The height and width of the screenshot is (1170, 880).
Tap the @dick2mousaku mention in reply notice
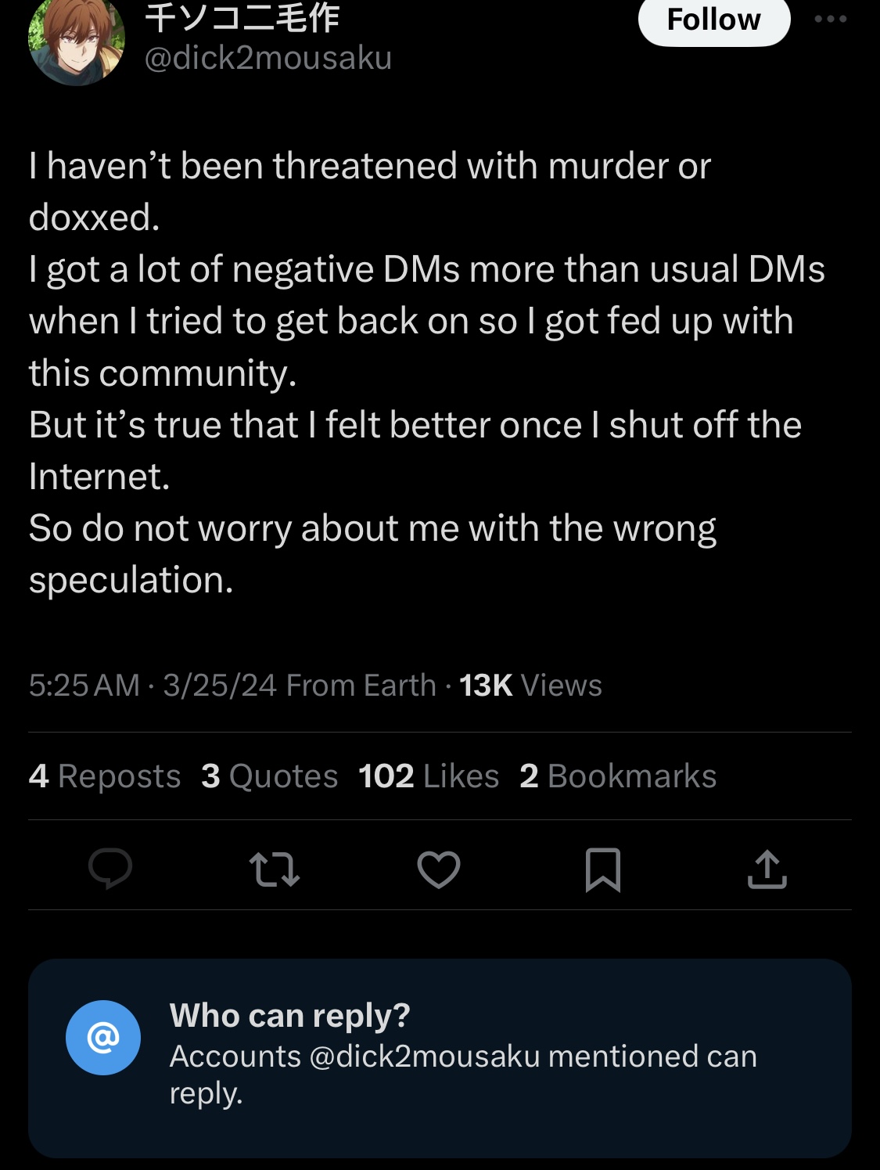425,1057
